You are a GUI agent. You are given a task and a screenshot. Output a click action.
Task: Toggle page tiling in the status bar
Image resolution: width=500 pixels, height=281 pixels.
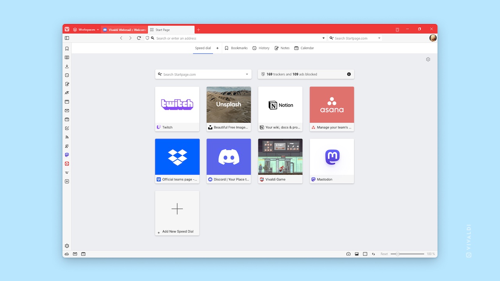point(365,254)
